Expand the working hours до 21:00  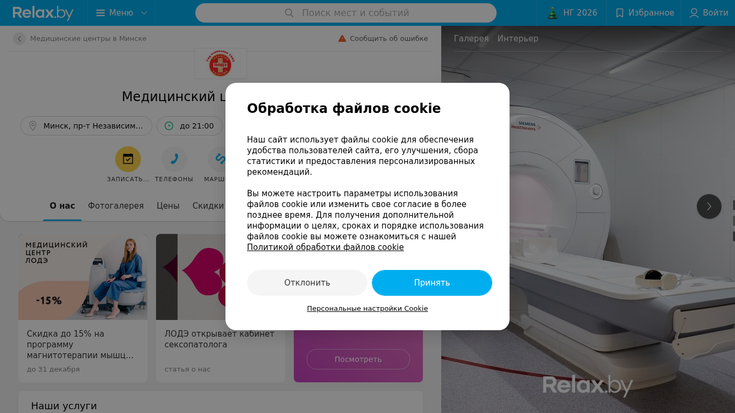(x=189, y=126)
